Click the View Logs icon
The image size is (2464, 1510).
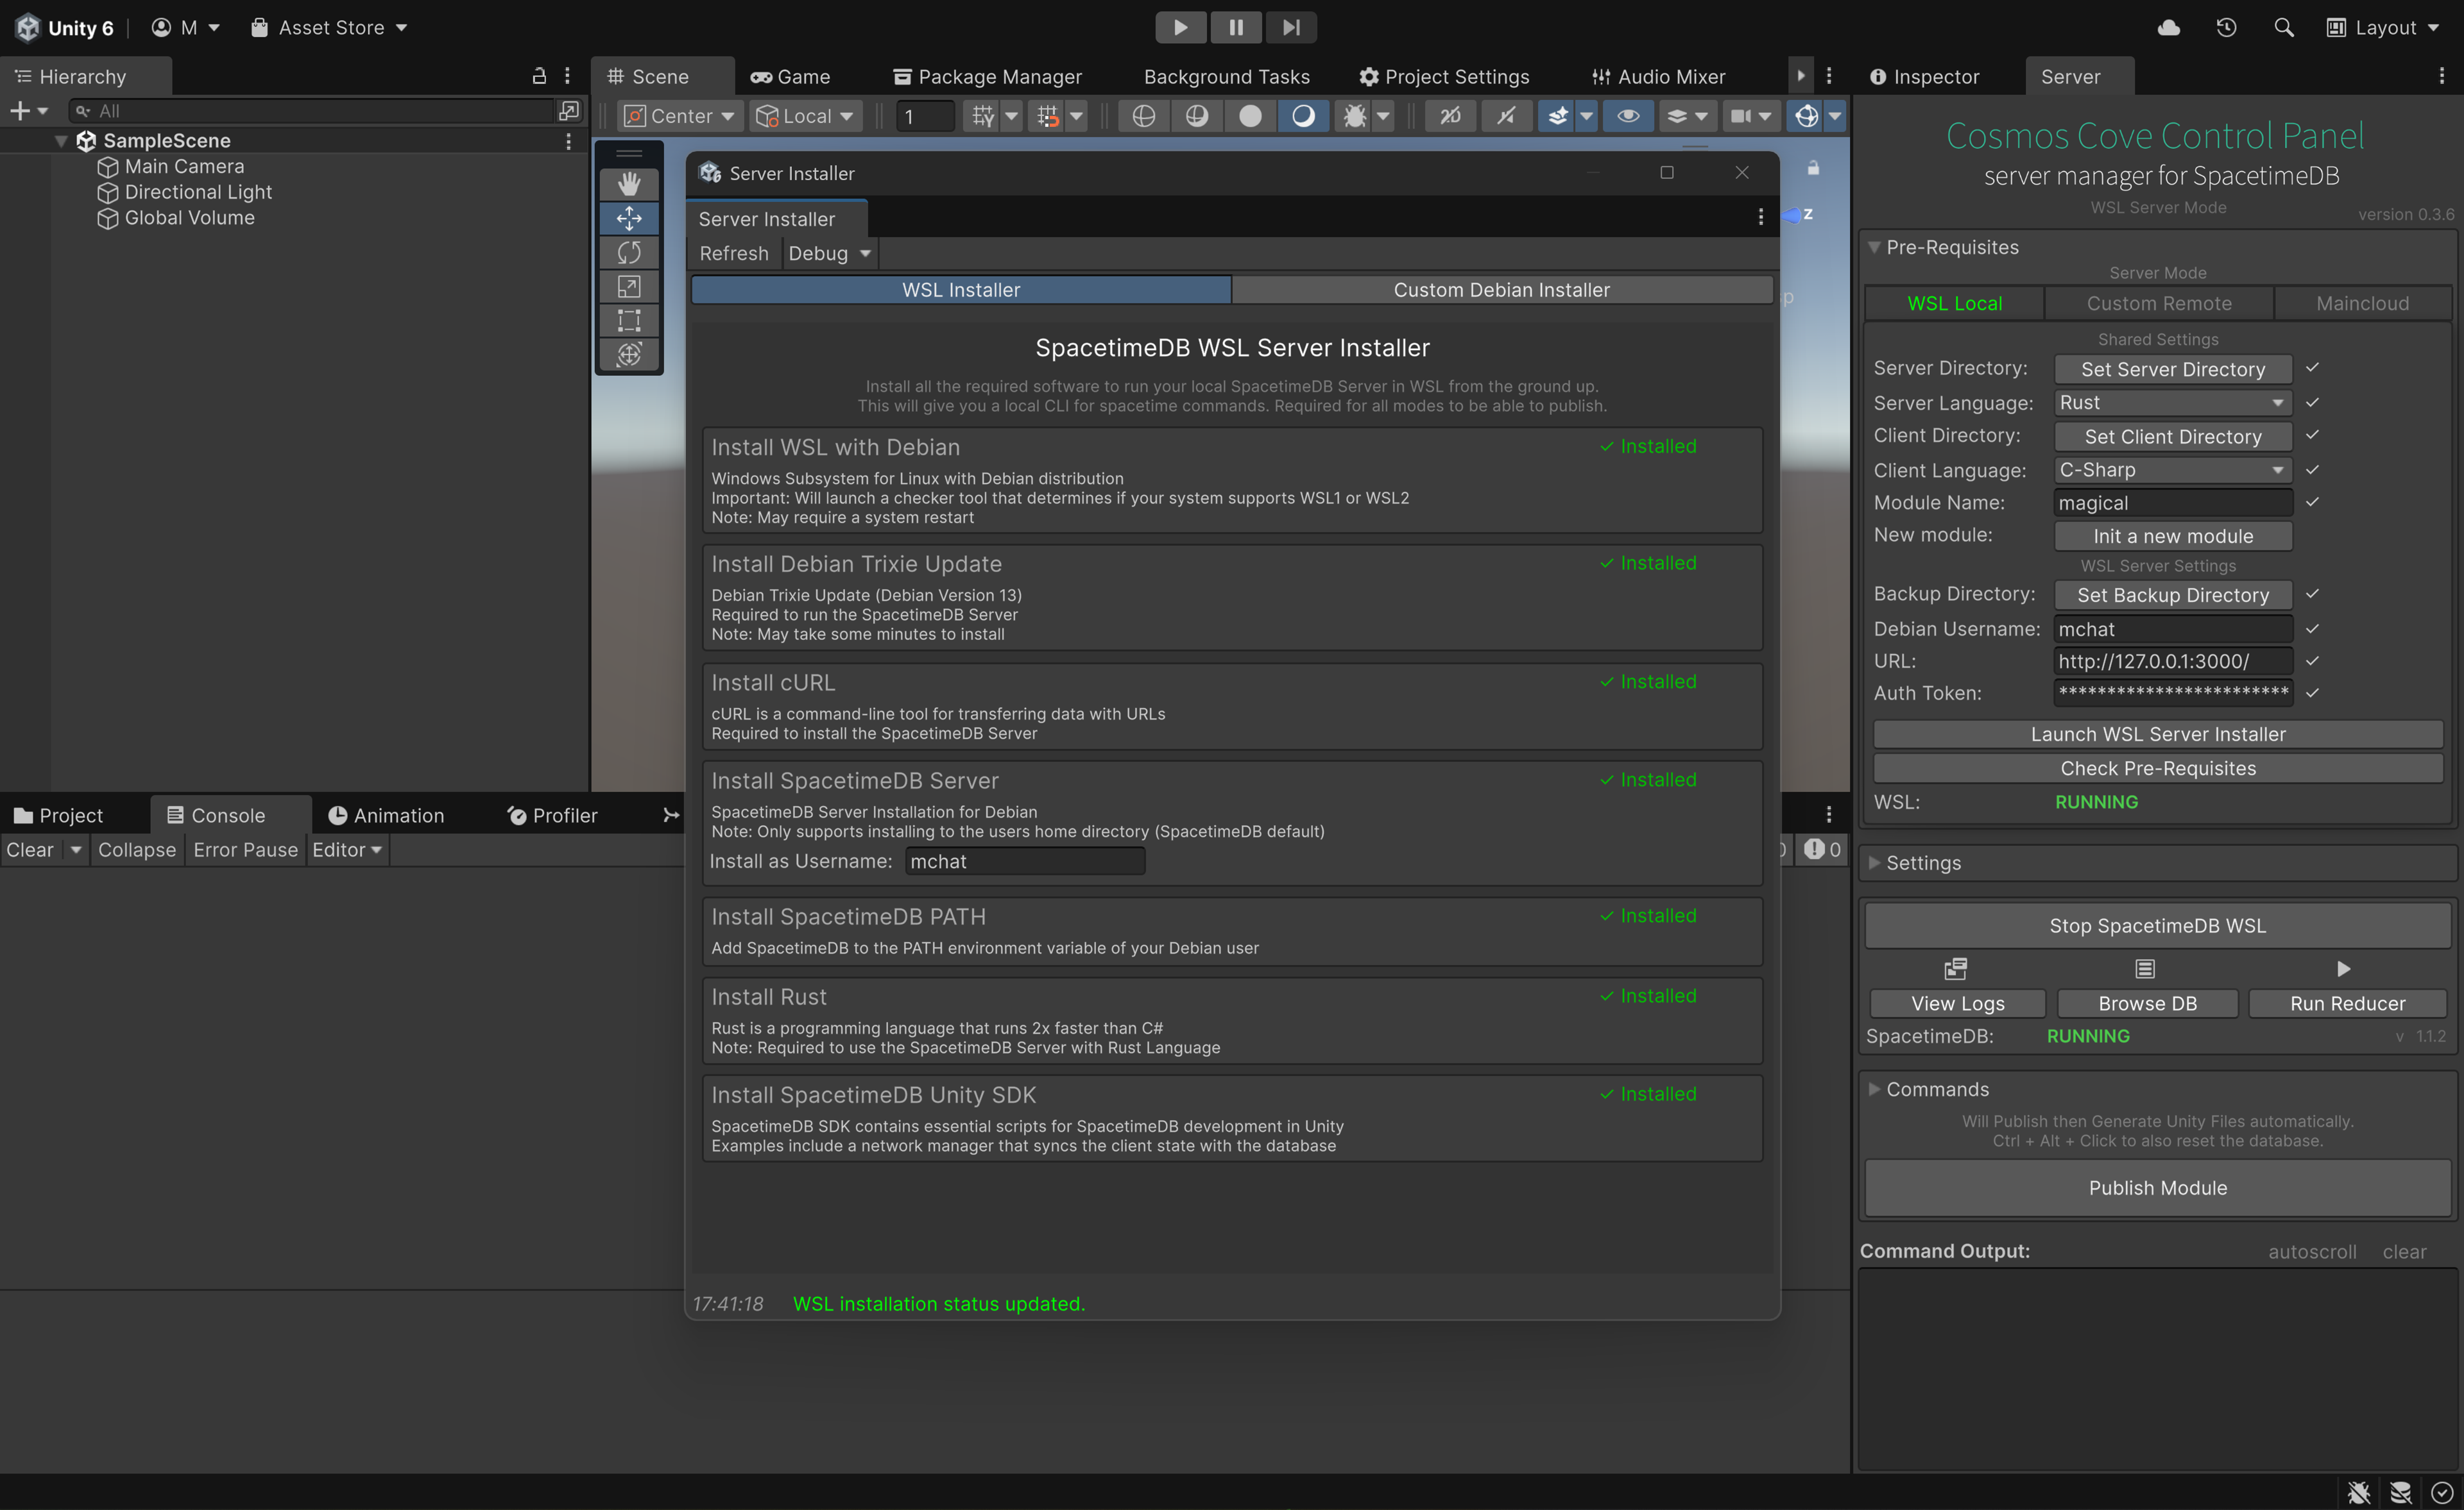[x=1956, y=968]
